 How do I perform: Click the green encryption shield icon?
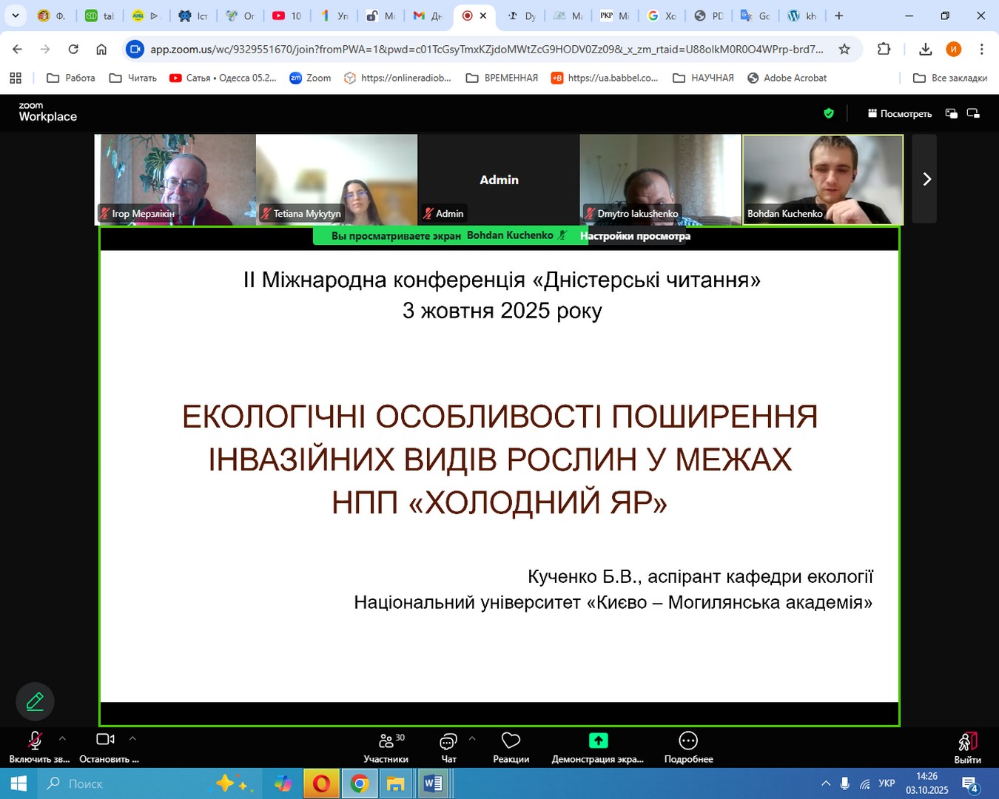point(829,113)
